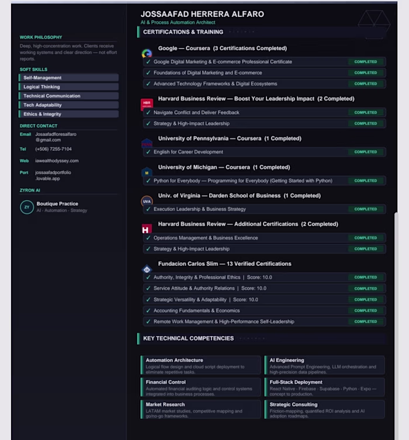Click COMPLETED badge on Navigate Conflict row

pyautogui.click(x=366, y=113)
